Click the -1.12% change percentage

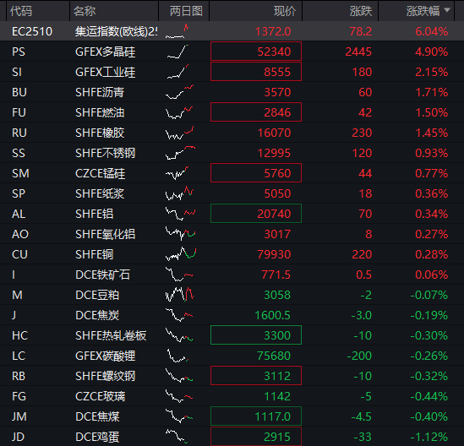pos(429,437)
